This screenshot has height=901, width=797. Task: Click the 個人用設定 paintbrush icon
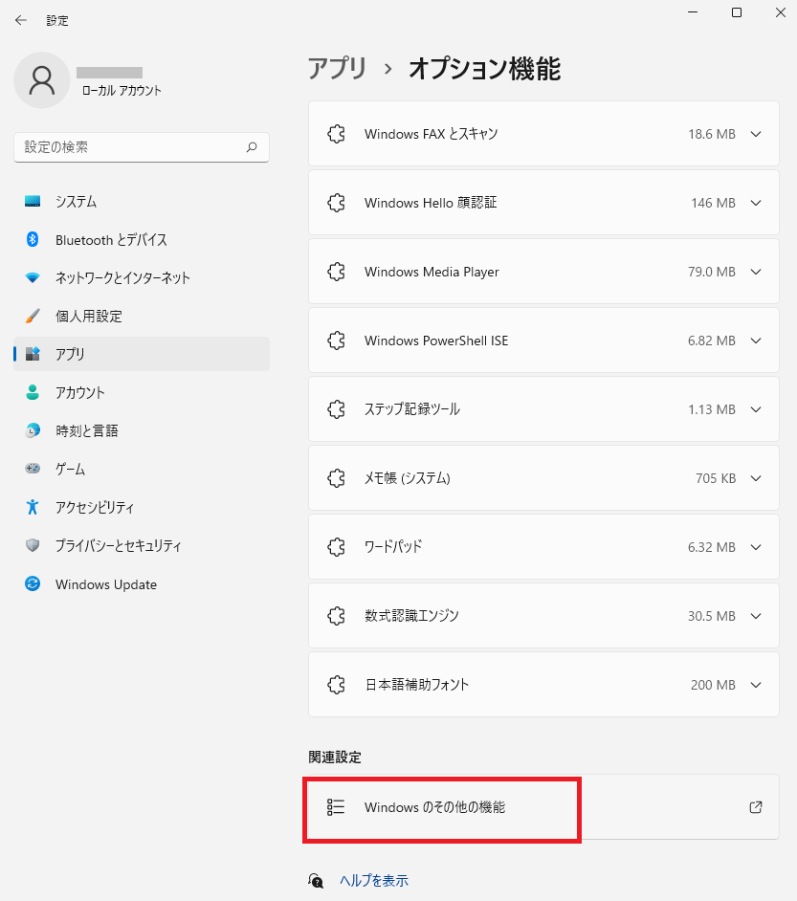coord(33,316)
